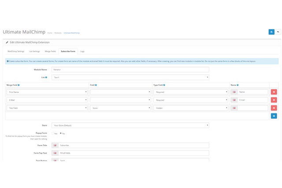The width and height of the screenshot is (282, 188).
Task: Open the Required type dropdown in First Name row
Action: [x=191, y=92]
